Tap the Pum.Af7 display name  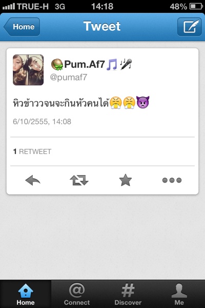pos(85,64)
